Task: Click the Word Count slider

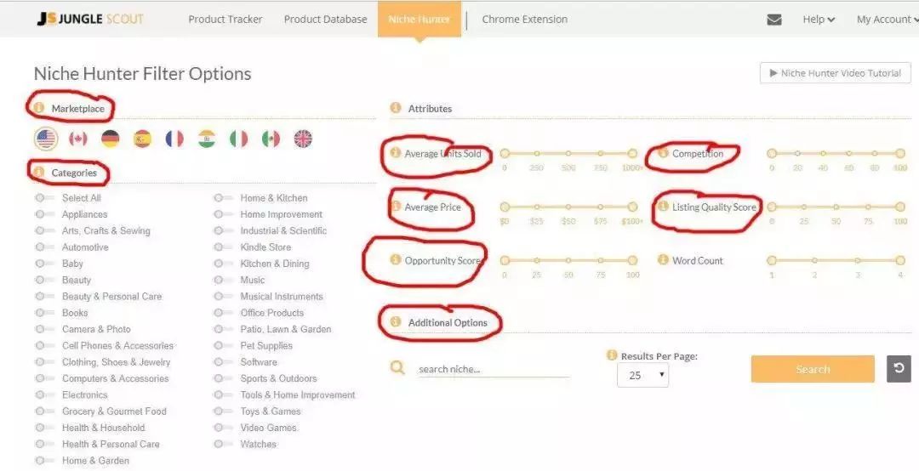Action: tap(836, 260)
